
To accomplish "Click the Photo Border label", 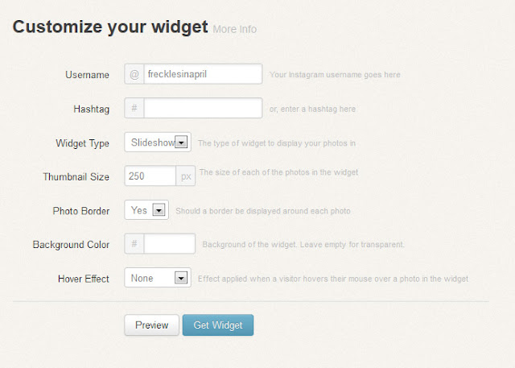I will tap(80, 210).
